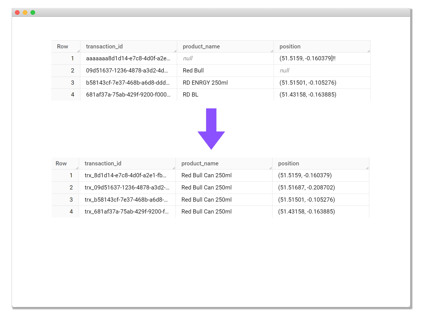Click the transaction_id header in lower table

pos(127,163)
